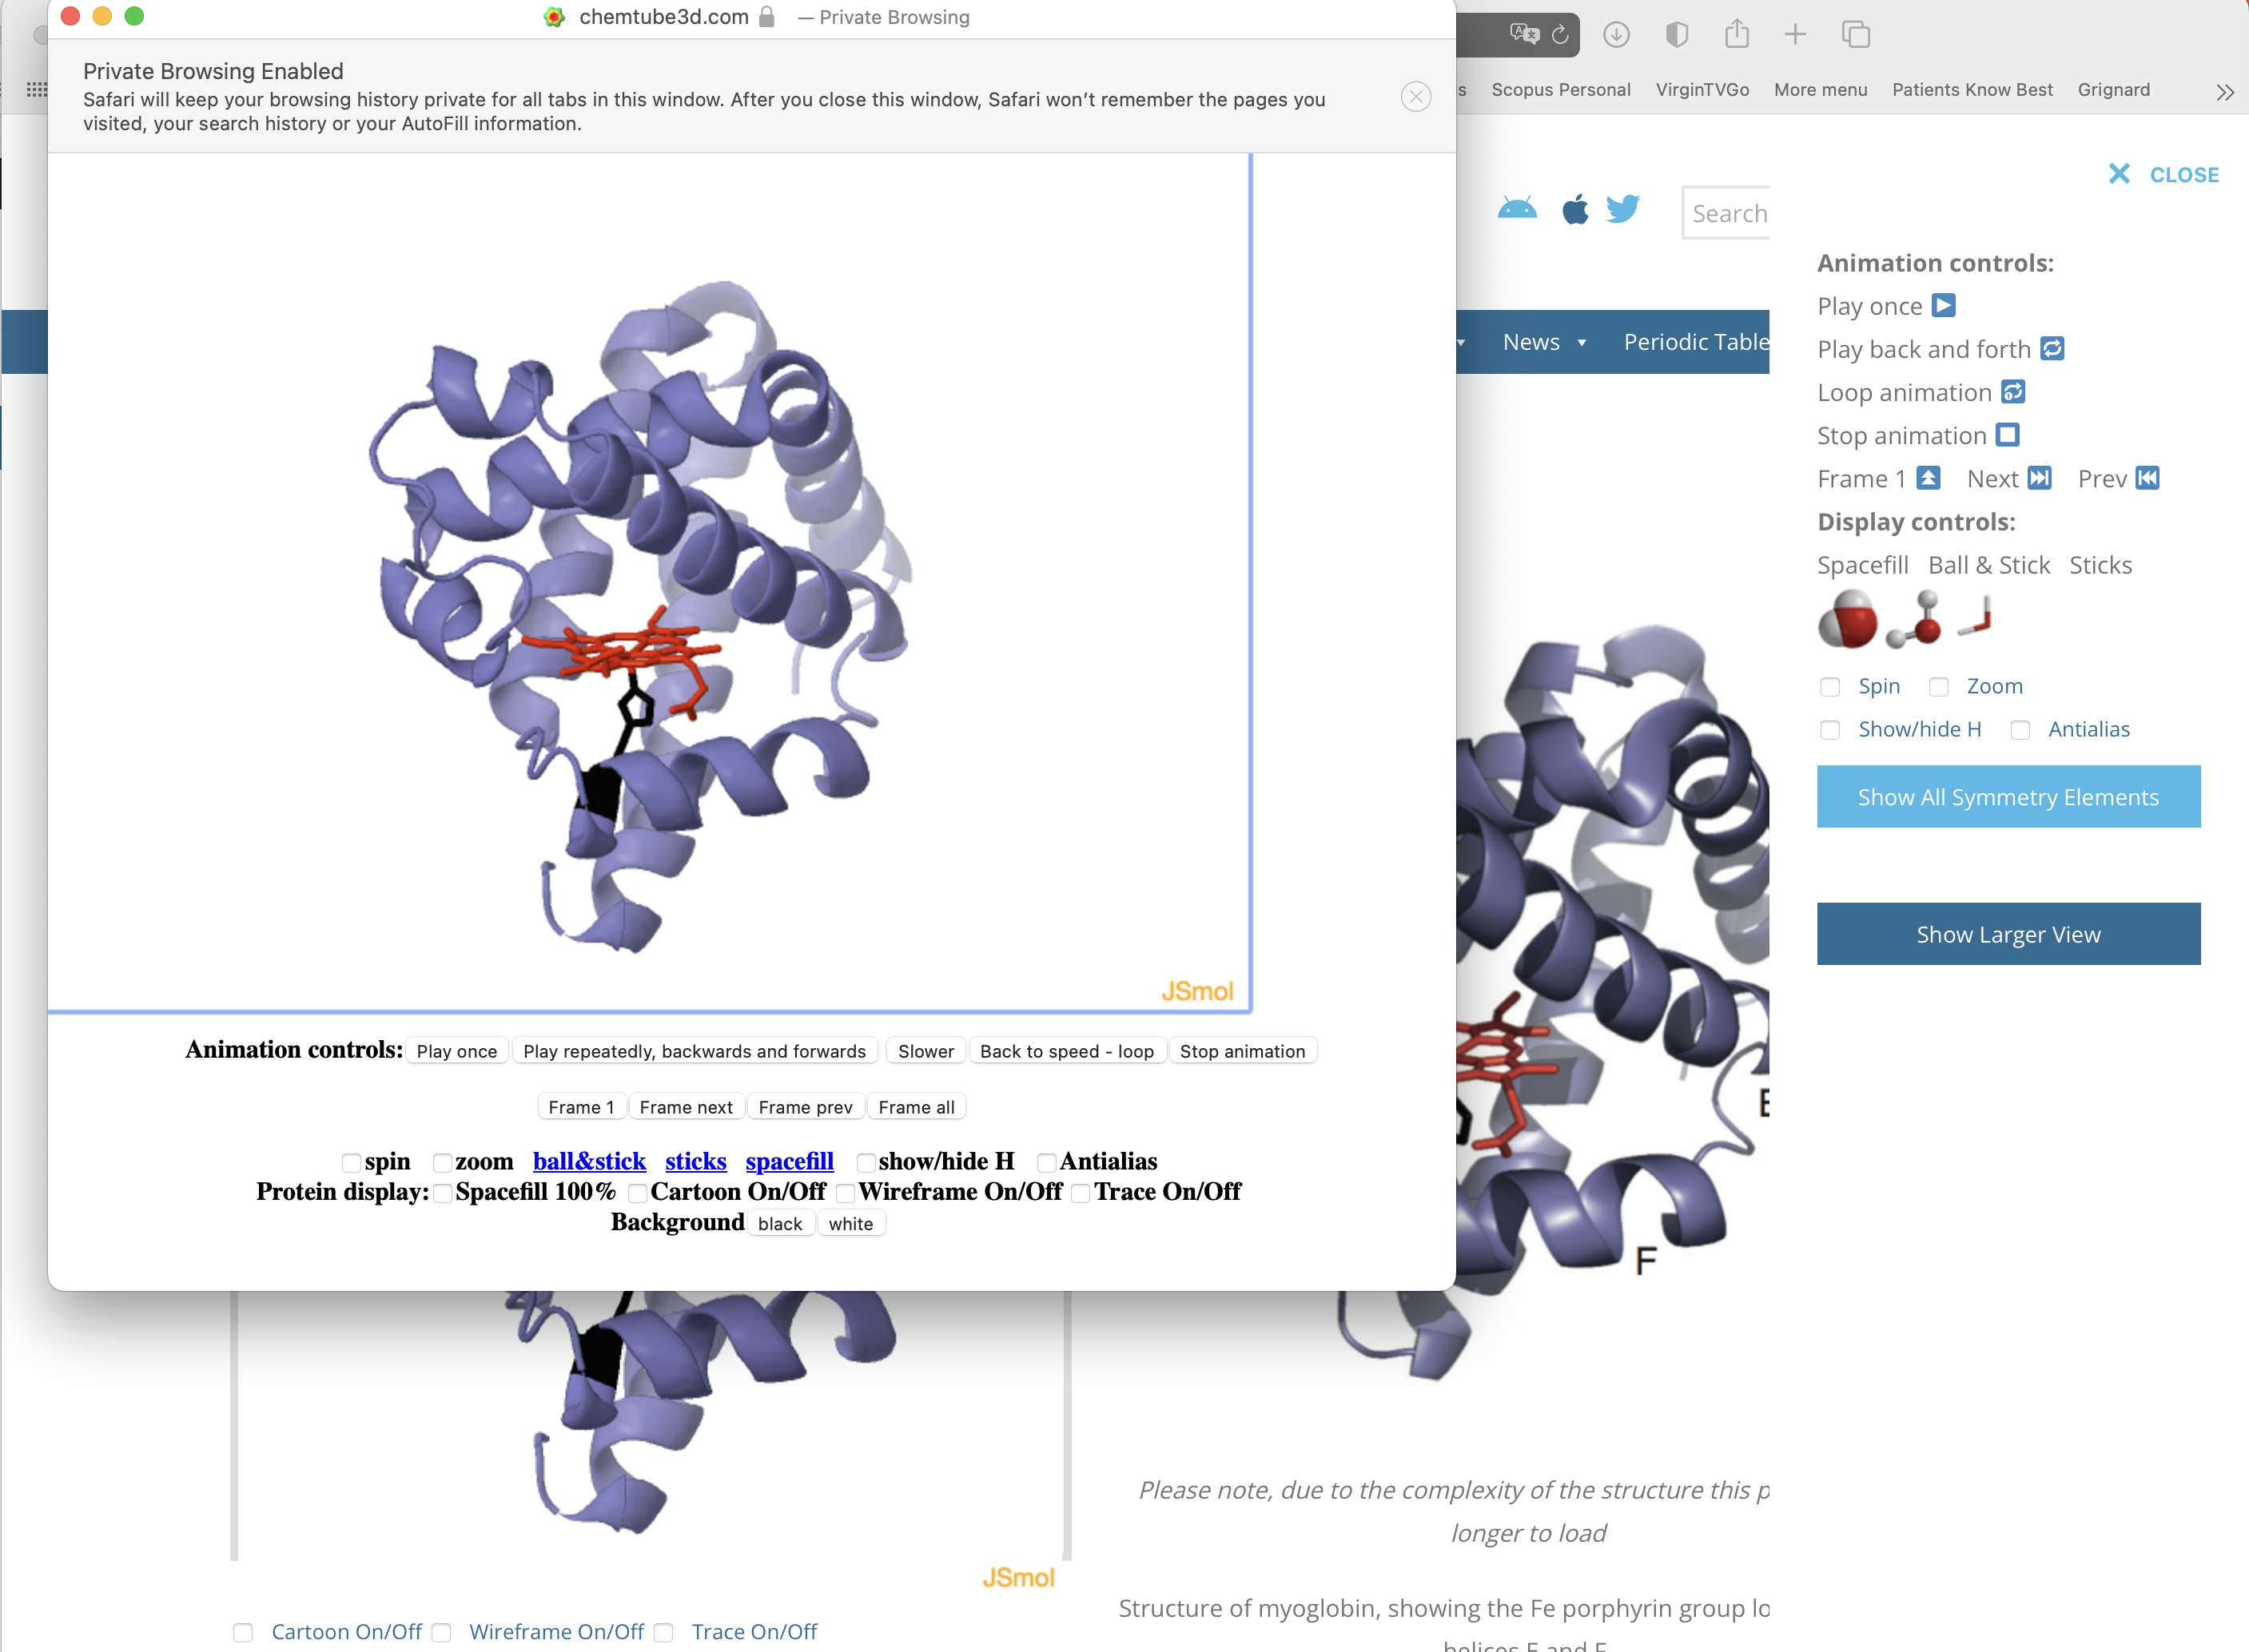Set background to white
Screen dimensions: 2249x1652
point(850,1223)
